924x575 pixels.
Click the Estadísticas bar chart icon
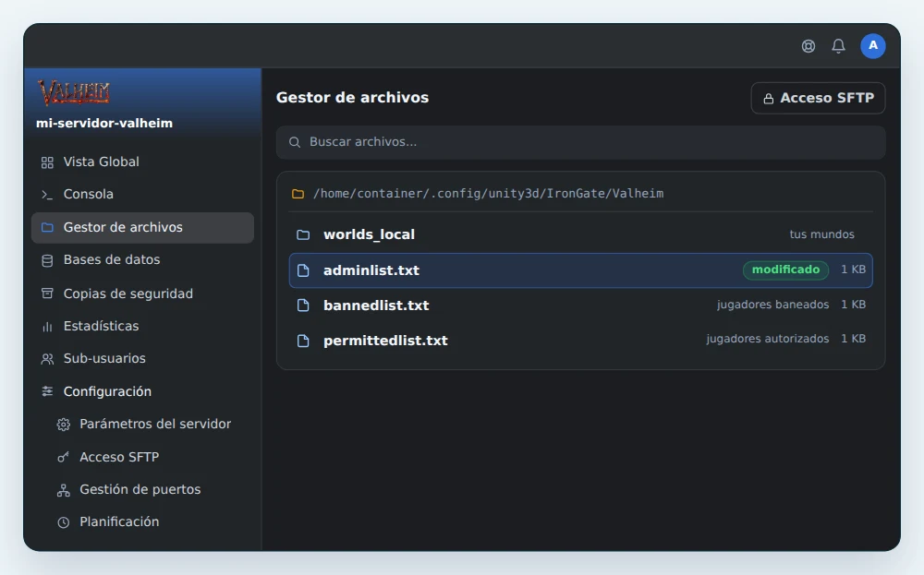pyautogui.click(x=47, y=326)
